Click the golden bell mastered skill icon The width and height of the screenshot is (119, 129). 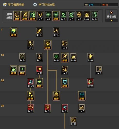pos(56,96)
